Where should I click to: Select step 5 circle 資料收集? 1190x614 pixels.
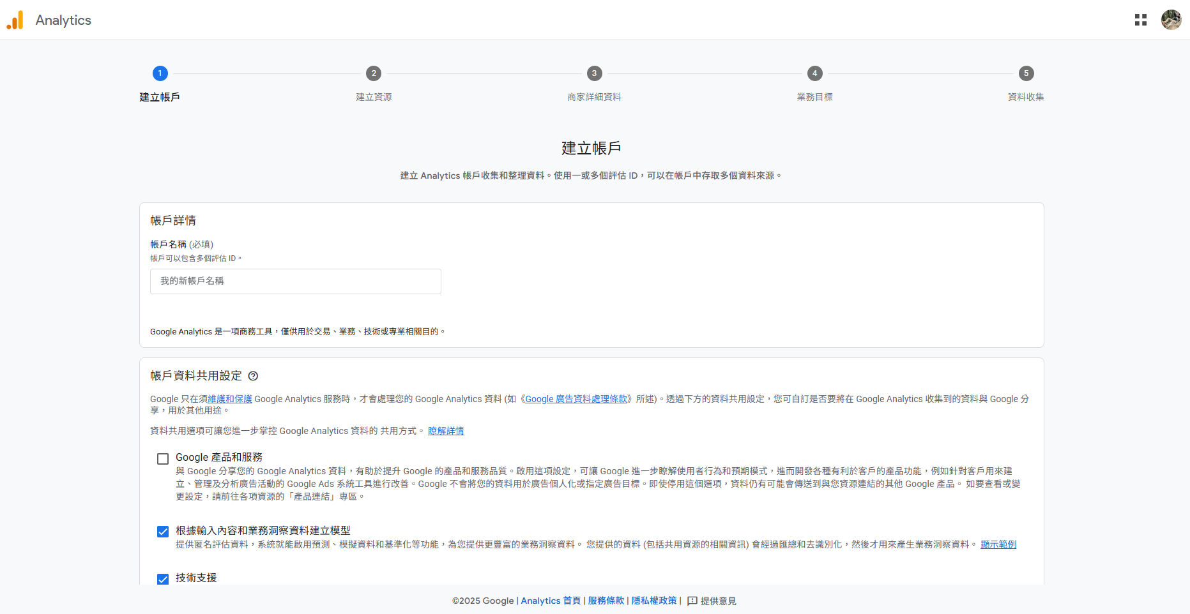[1026, 73]
